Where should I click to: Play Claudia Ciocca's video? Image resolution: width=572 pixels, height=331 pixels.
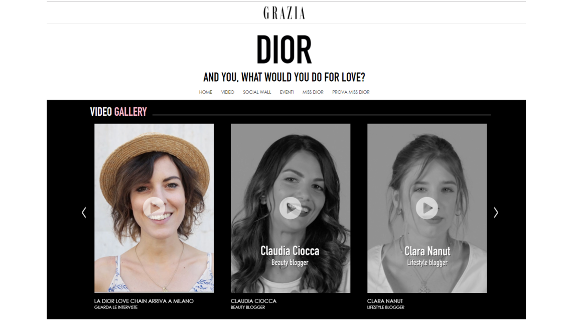[291, 208]
